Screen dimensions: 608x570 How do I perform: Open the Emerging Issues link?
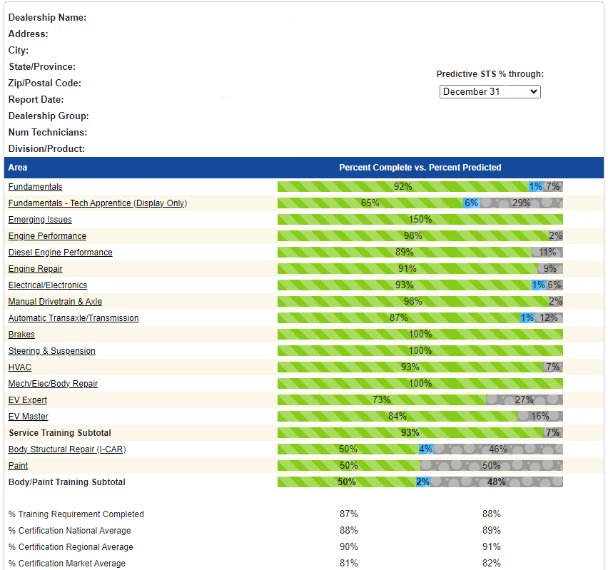point(40,220)
